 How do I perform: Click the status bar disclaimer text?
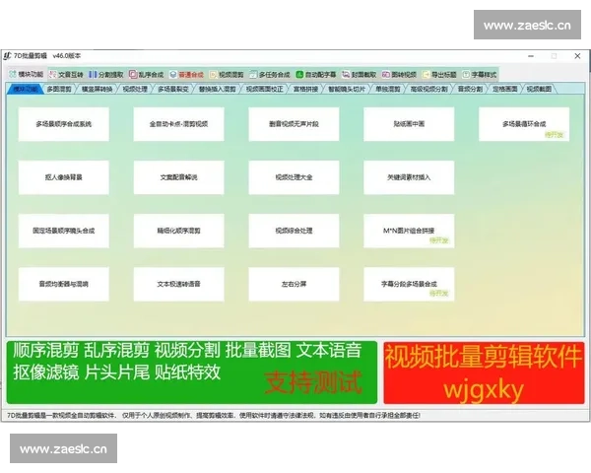point(214,415)
